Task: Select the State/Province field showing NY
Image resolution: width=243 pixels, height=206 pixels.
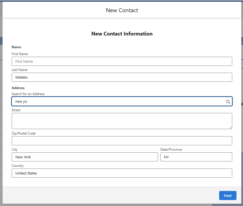Action: point(196,157)
